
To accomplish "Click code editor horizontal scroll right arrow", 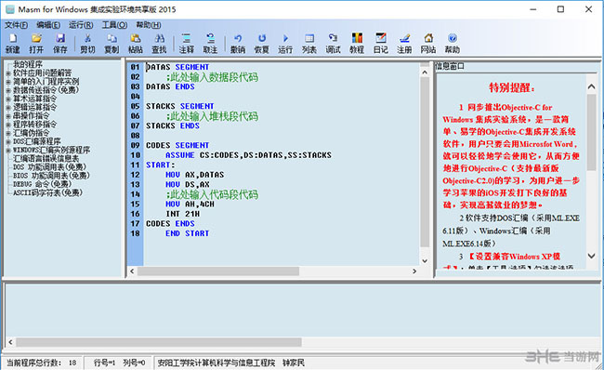I will (x=414, y=271).
